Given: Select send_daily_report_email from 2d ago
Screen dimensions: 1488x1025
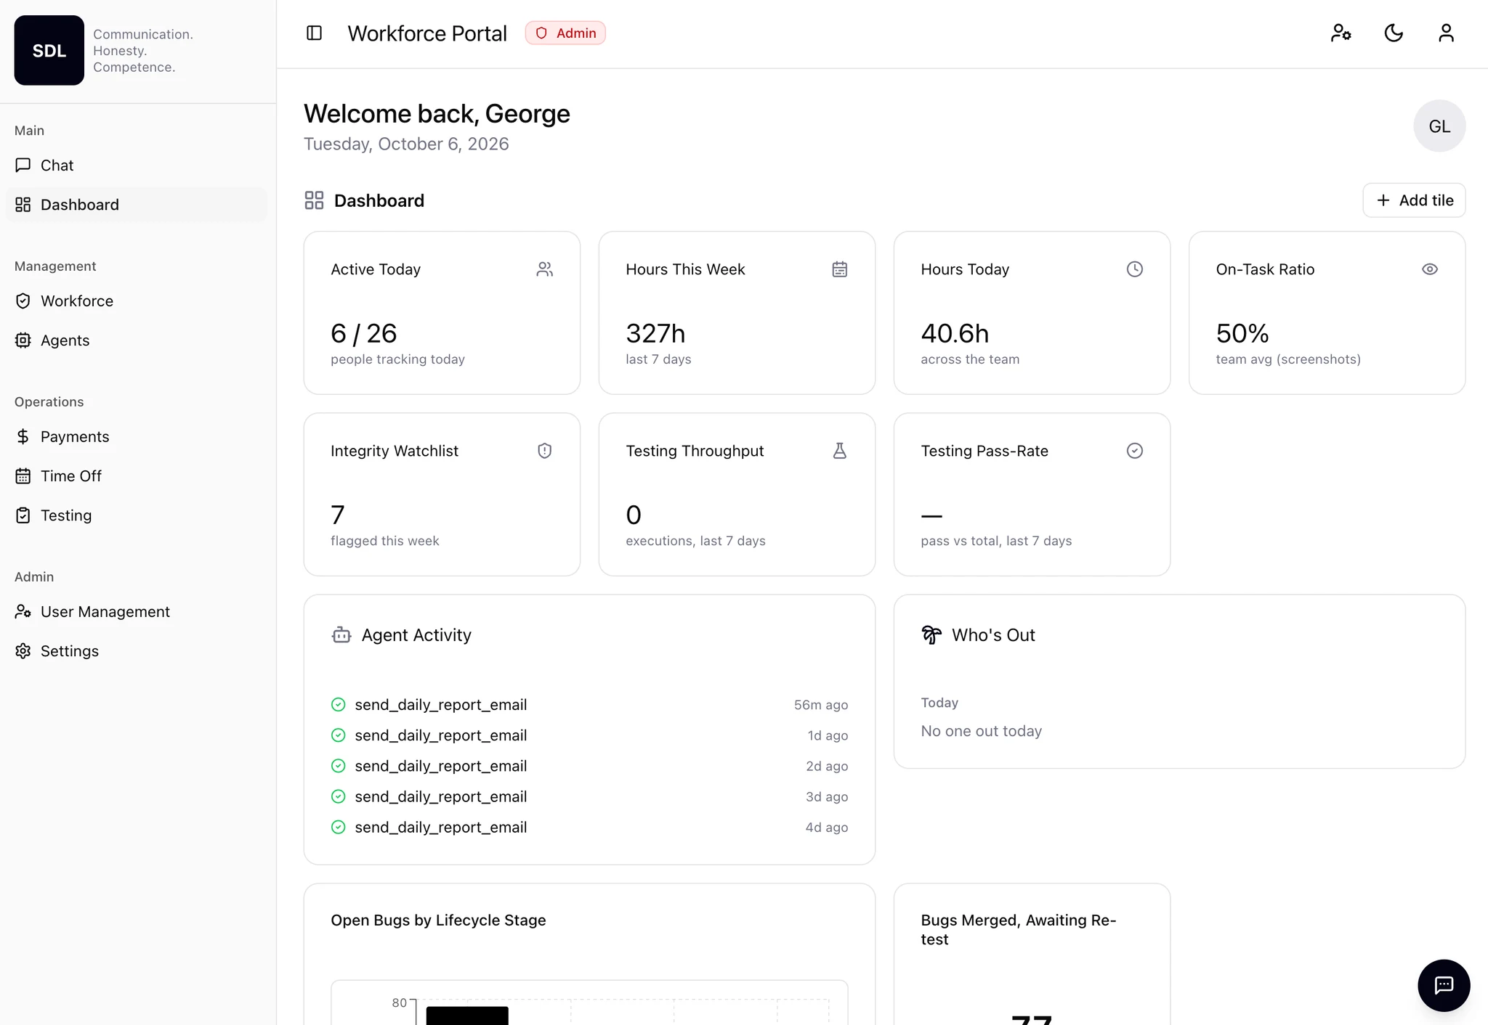Looking at the screenshot, I should pos(589,766).
